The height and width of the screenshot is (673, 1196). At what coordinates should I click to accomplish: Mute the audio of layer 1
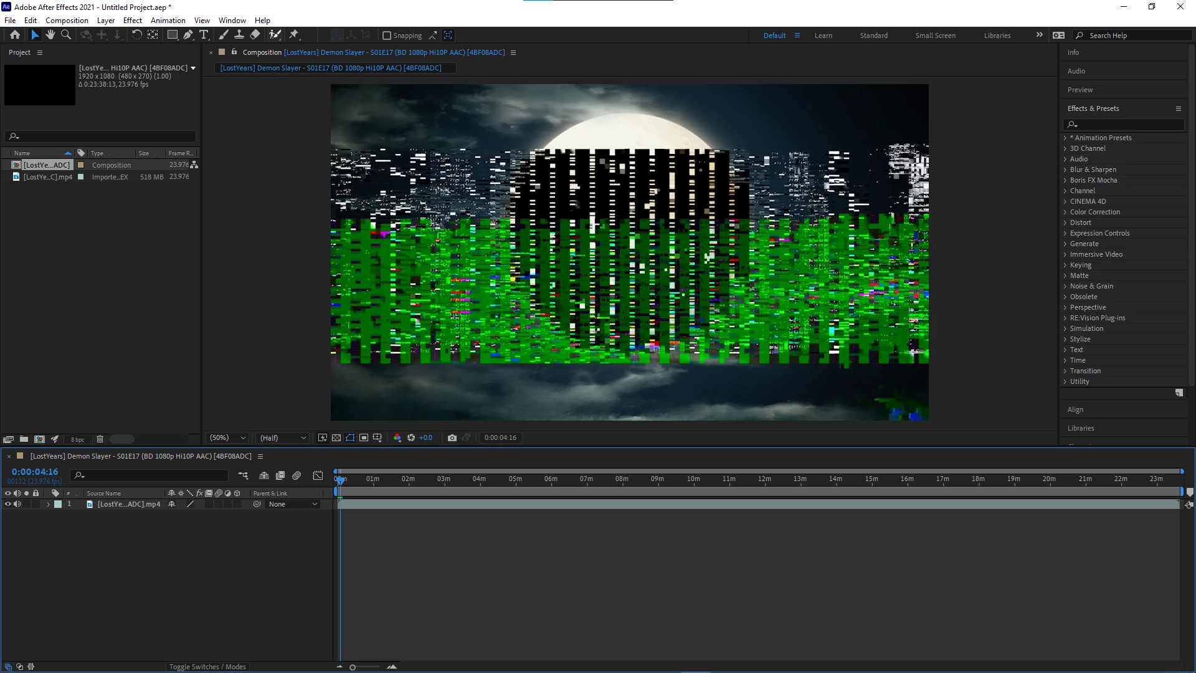[x=17, y=504]
